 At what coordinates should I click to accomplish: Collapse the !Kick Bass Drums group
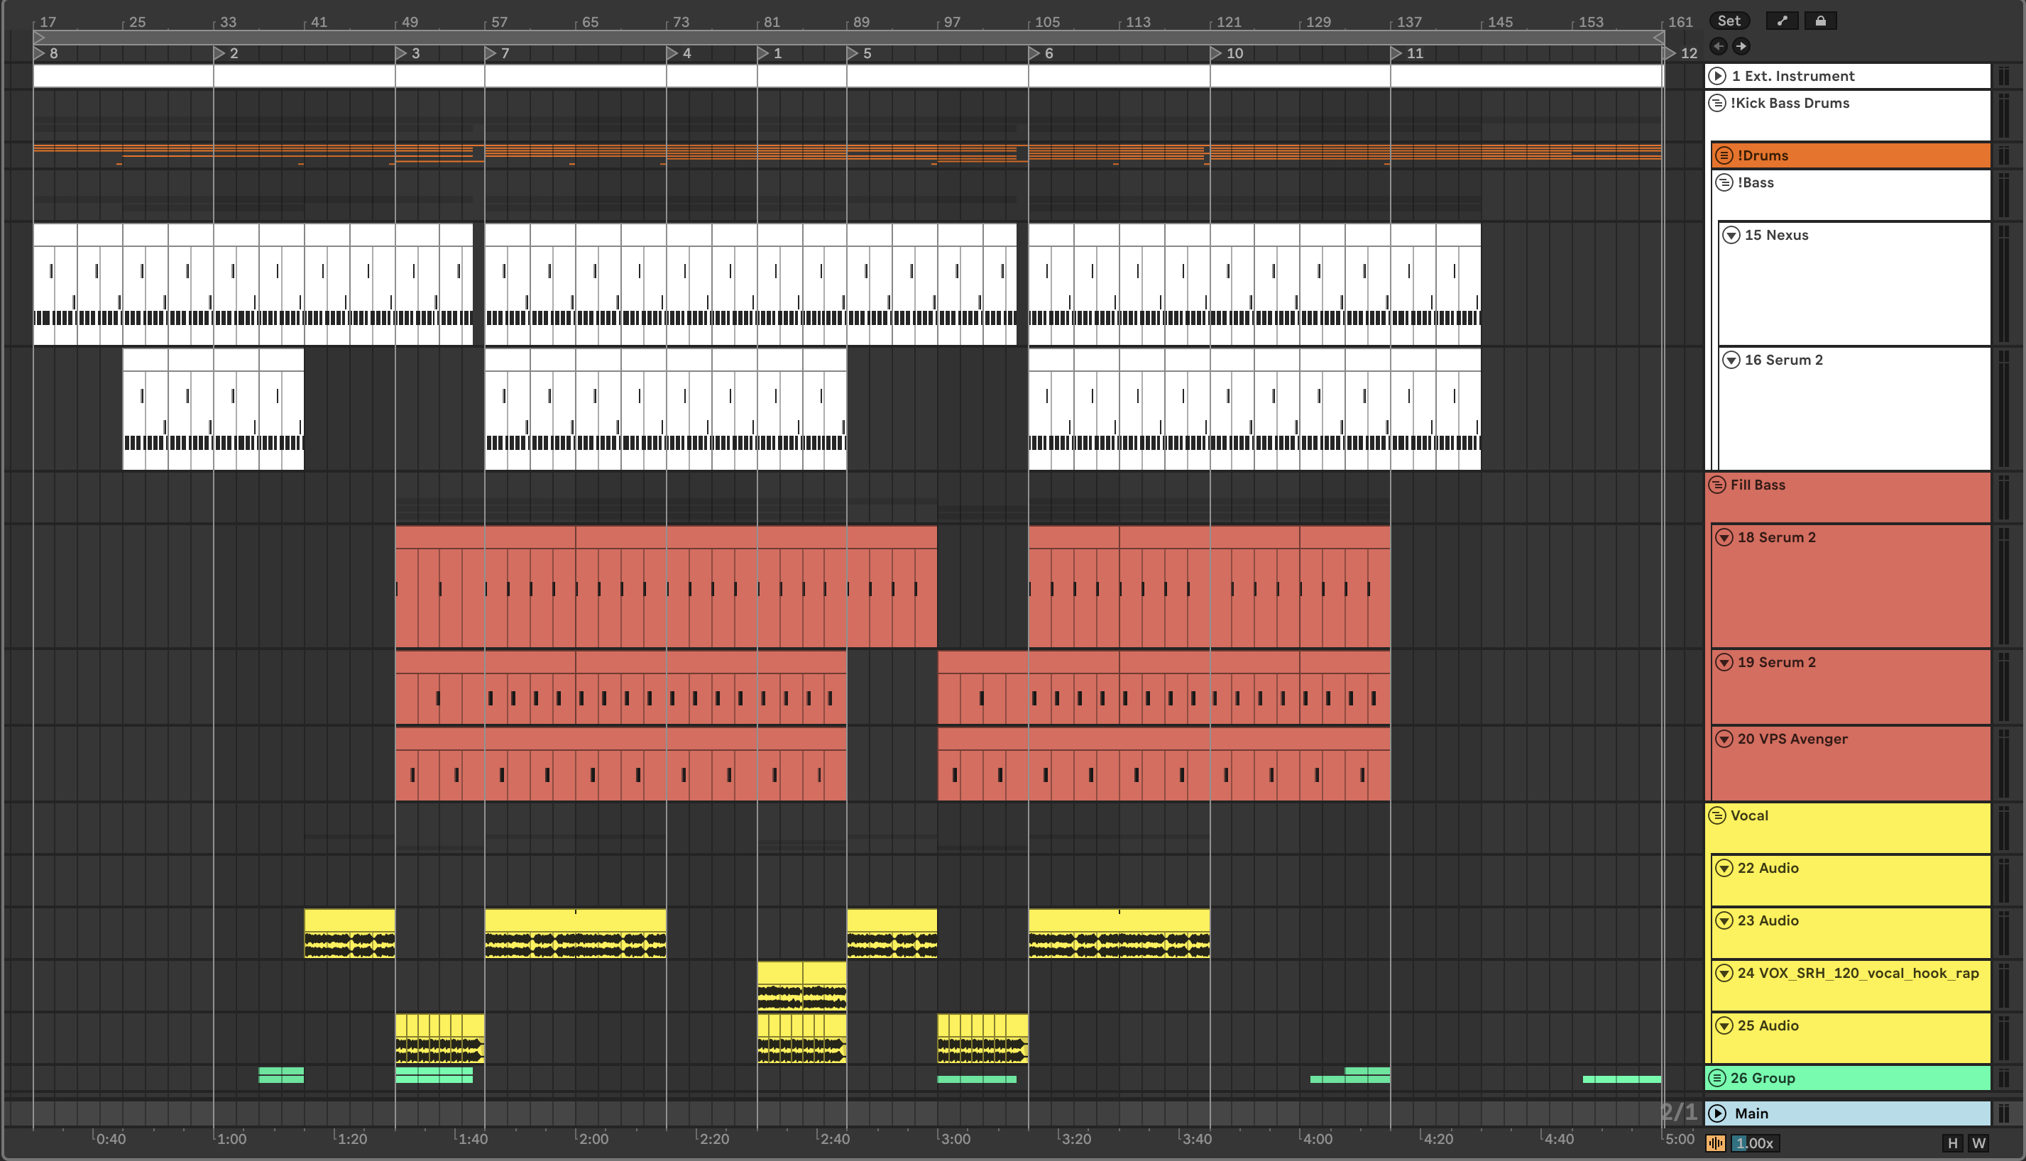[1717, 103]
